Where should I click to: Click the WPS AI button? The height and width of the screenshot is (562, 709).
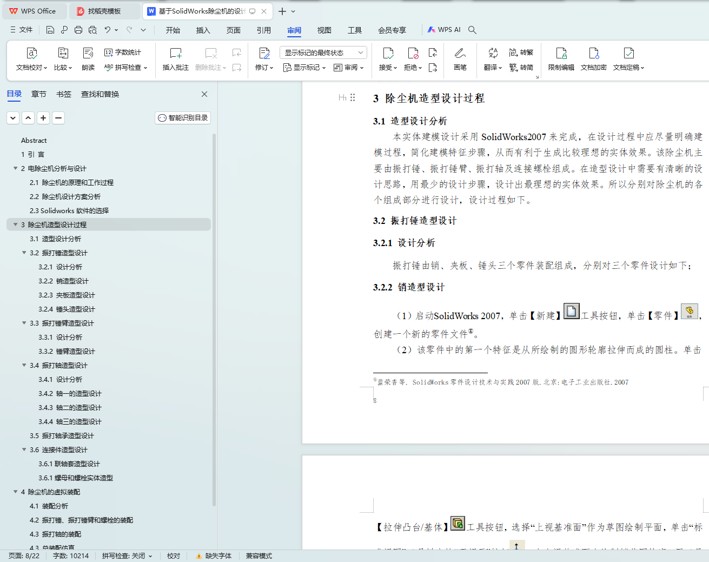[x=444, y=30]
